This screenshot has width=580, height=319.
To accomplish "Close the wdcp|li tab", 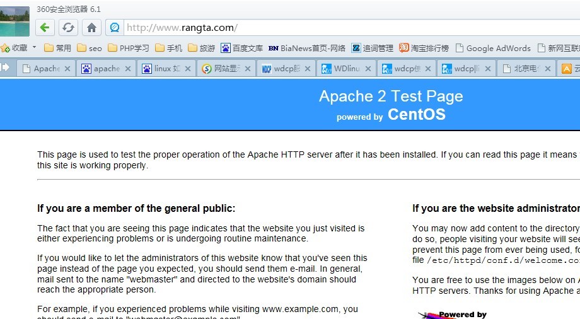I will 488,69.
